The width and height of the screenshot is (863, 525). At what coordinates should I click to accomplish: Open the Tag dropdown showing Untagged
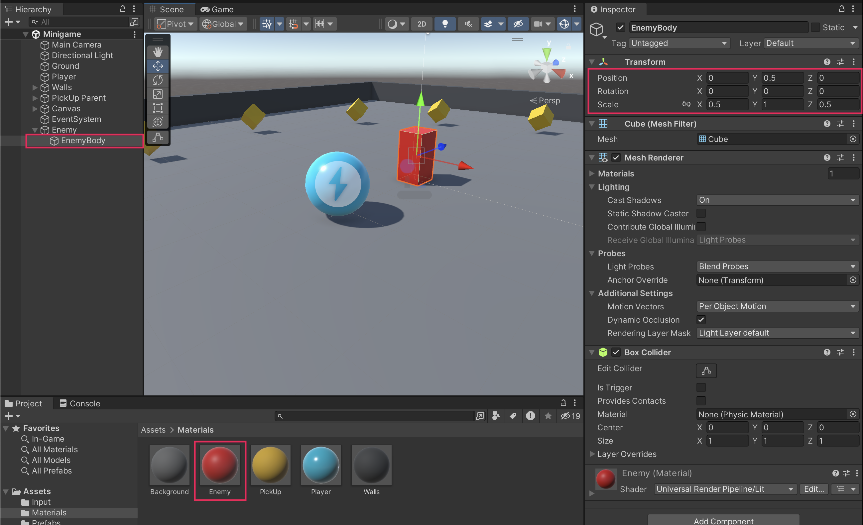[679, 43]
